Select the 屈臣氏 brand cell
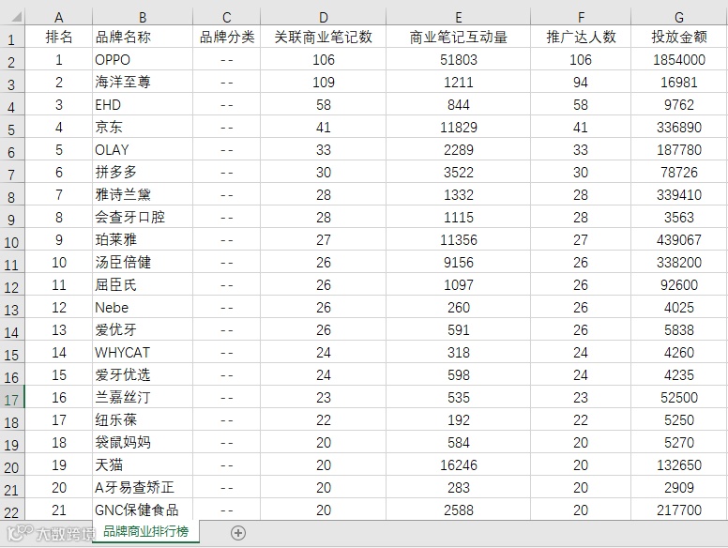This screenshot has width=728, height=548. tap(143, 284)
